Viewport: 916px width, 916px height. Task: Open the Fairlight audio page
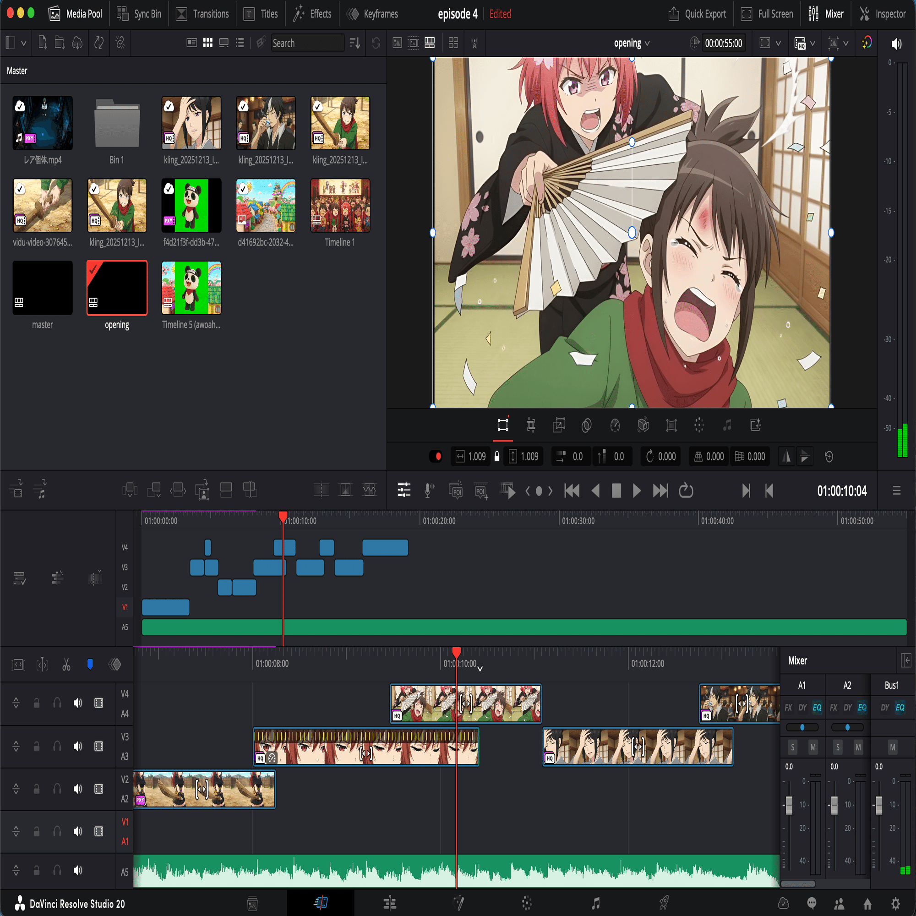[x=595, y=903]
